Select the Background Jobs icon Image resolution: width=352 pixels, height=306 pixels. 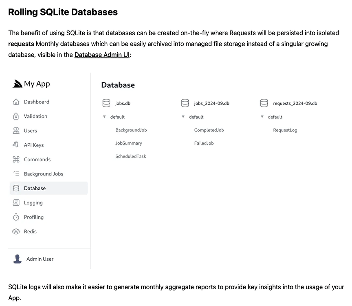pyautogui.click(x=17, y=173)
